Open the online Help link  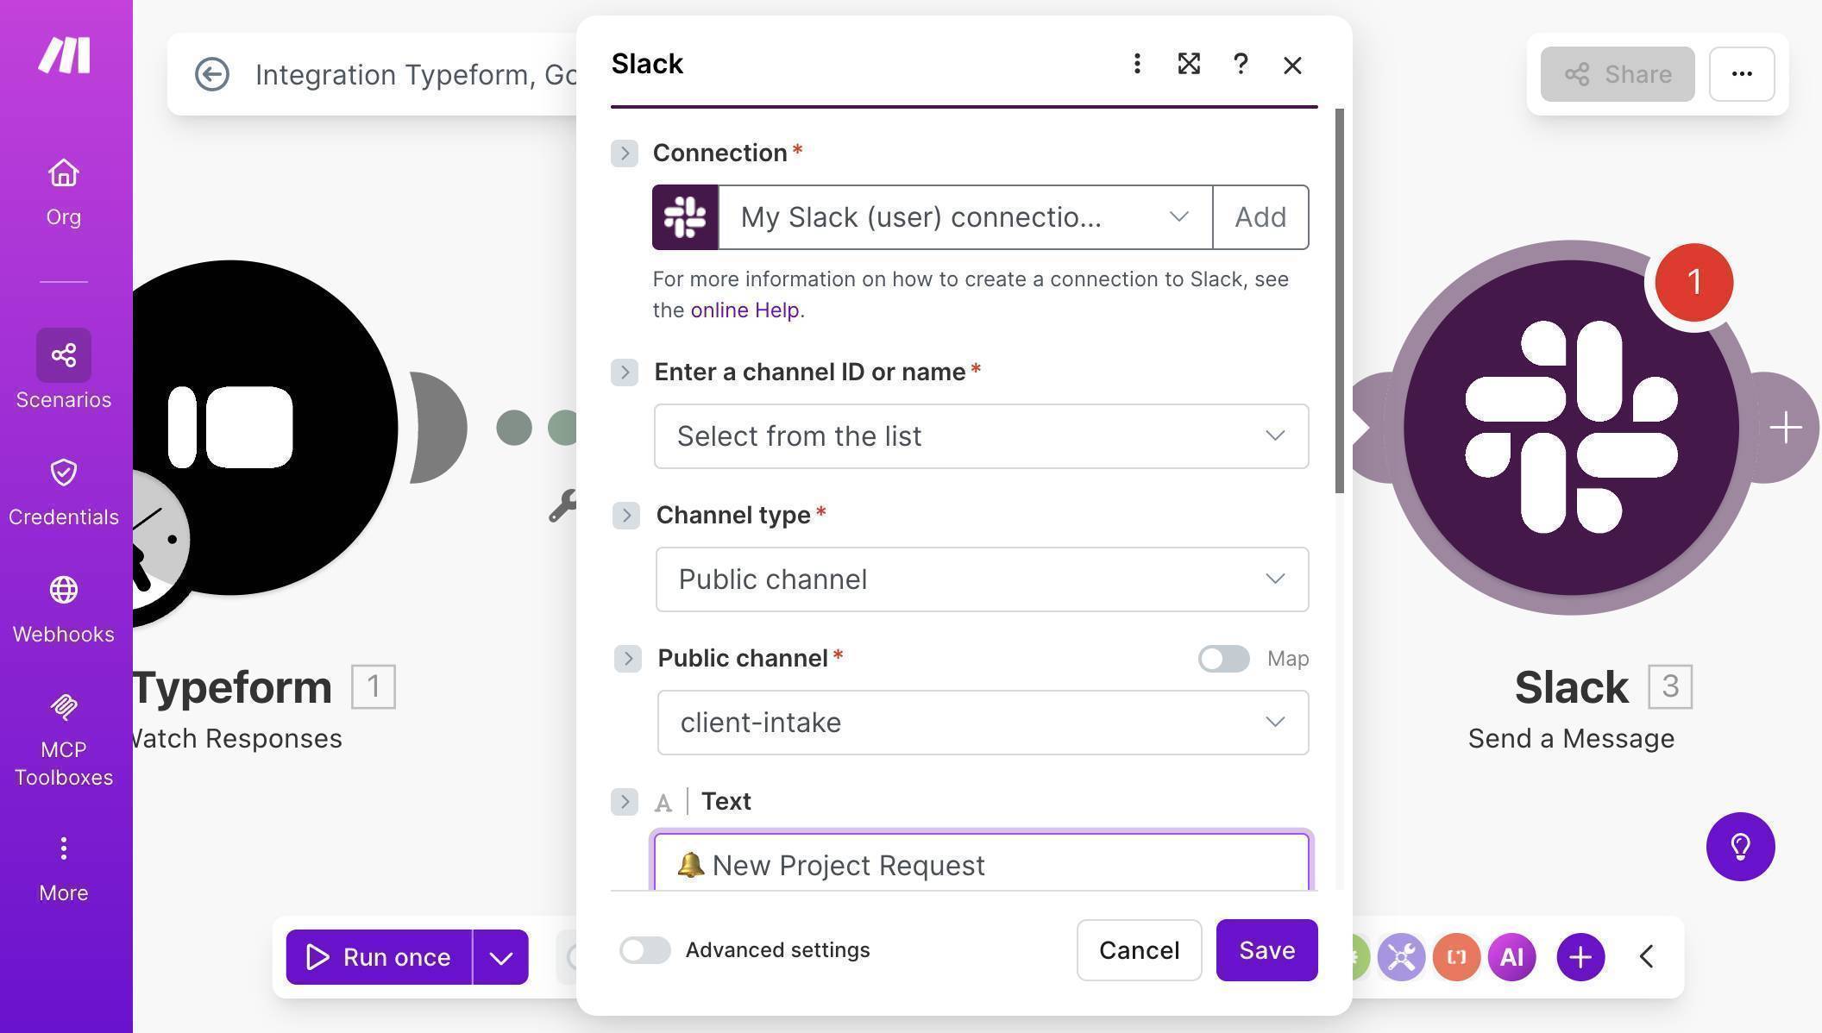tap(744, 310)
